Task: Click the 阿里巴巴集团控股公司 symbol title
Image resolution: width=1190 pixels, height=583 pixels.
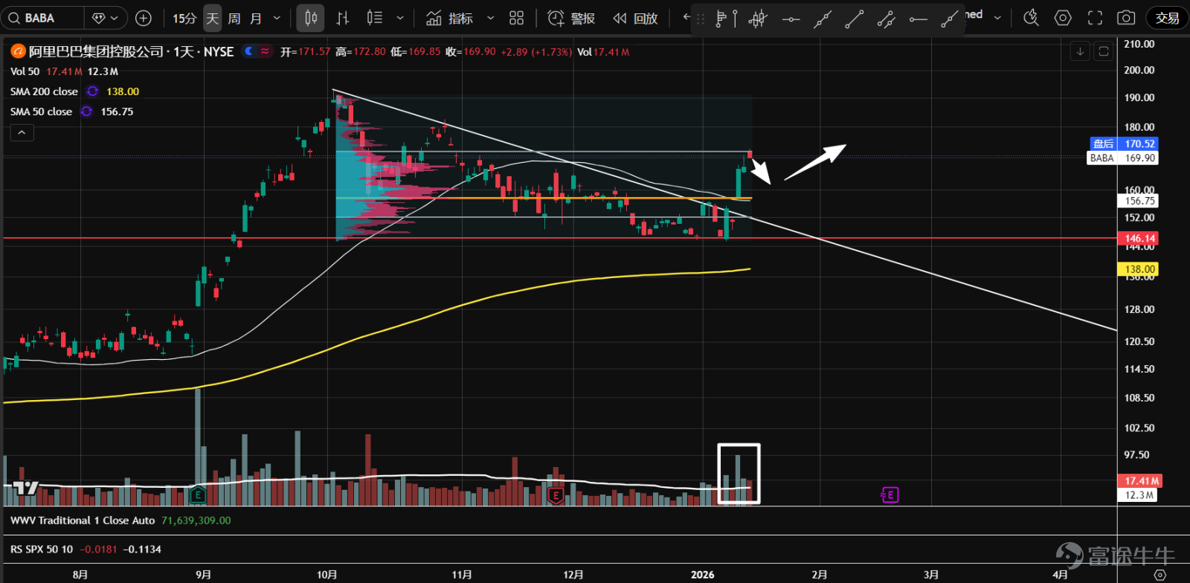Action: pyautogui.click(x=96, y=51)
